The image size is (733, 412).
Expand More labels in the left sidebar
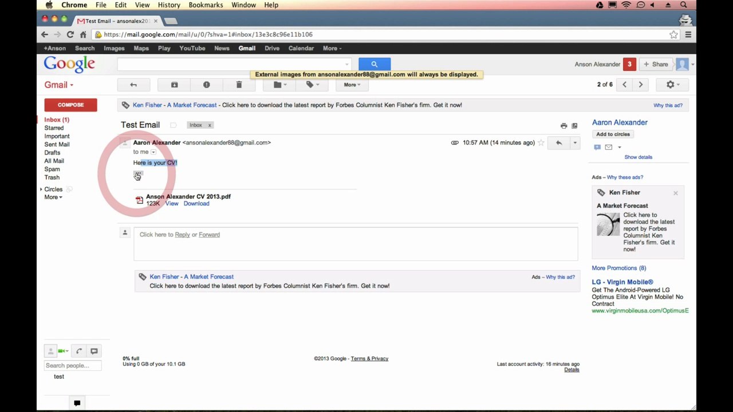click(53, 197)
